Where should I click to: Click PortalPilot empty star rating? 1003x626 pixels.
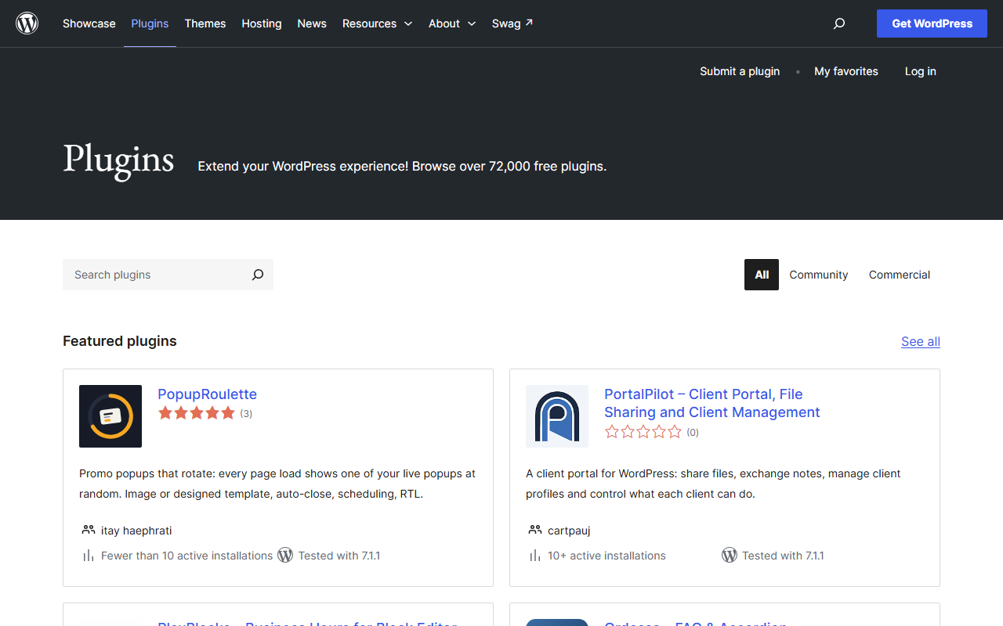(643, 432)
